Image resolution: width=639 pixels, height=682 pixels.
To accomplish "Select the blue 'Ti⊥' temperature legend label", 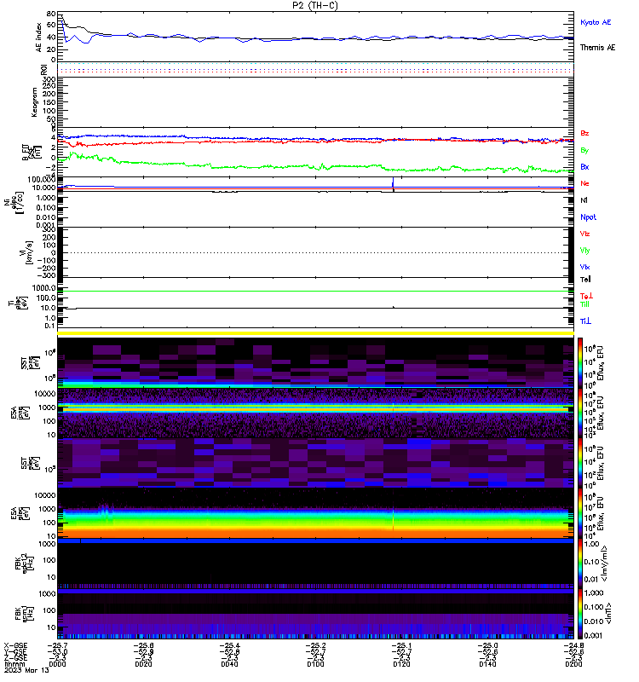I will (585, 321).
